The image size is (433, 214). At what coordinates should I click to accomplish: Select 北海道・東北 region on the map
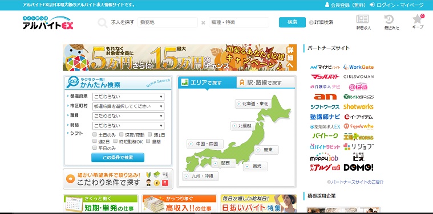(253, 104)
